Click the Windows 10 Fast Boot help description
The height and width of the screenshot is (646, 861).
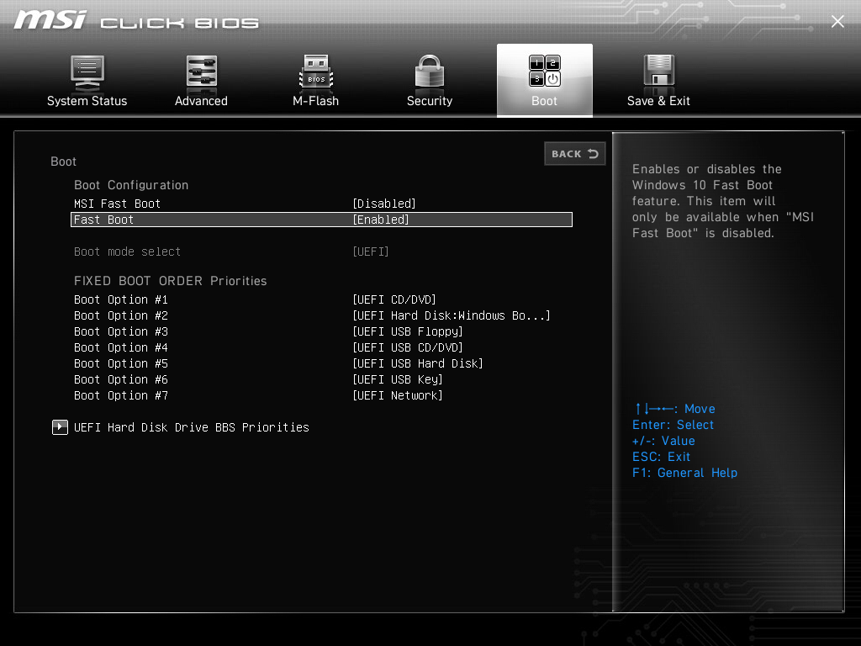[x=722, y=201]
